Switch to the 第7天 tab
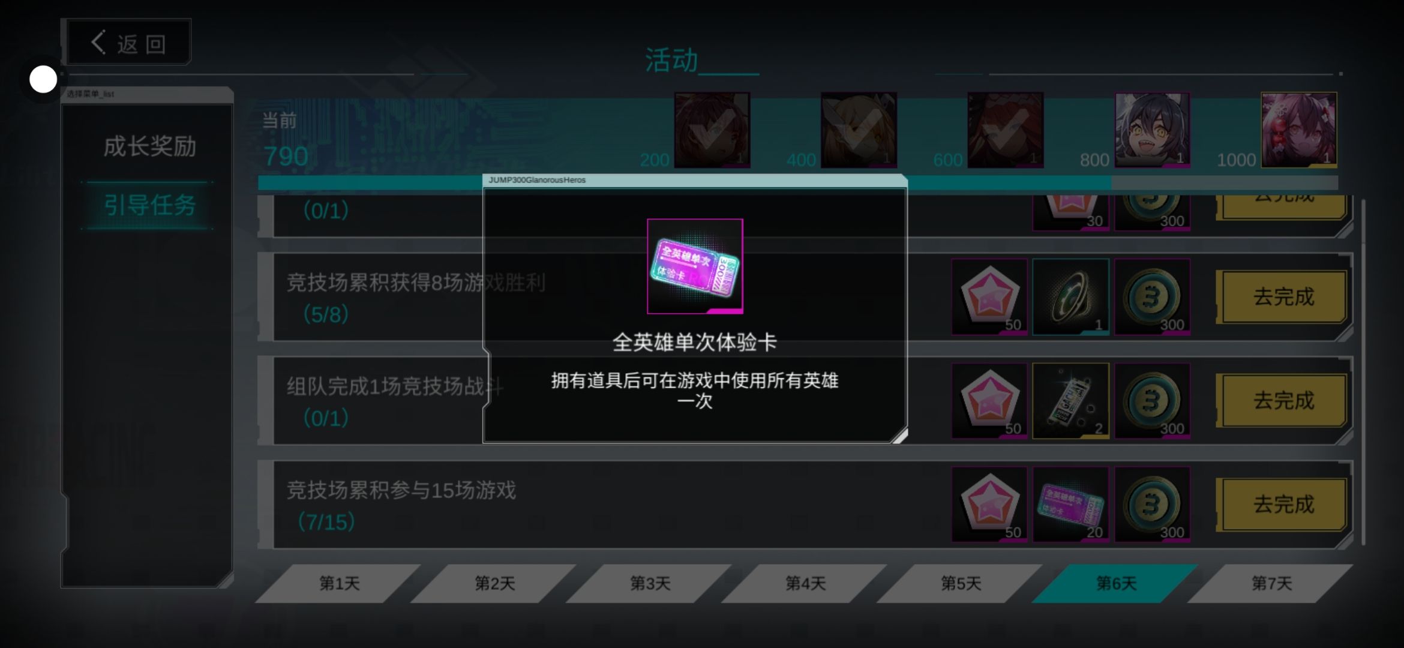Viewport: 1404px width, 648px height. click(x=1271, y=583)
